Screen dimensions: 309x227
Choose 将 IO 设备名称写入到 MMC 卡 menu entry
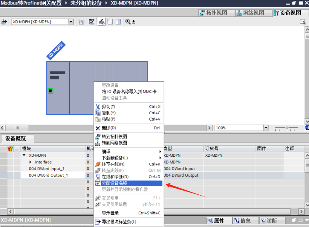click(129, 92)
